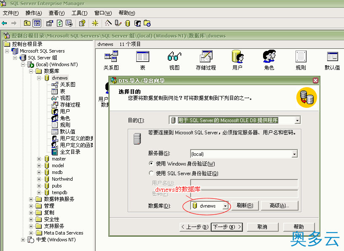Expand the 中爱 (Windows NT) server node
This screenshot has height=251, width=344.
(x=23, y=240)
